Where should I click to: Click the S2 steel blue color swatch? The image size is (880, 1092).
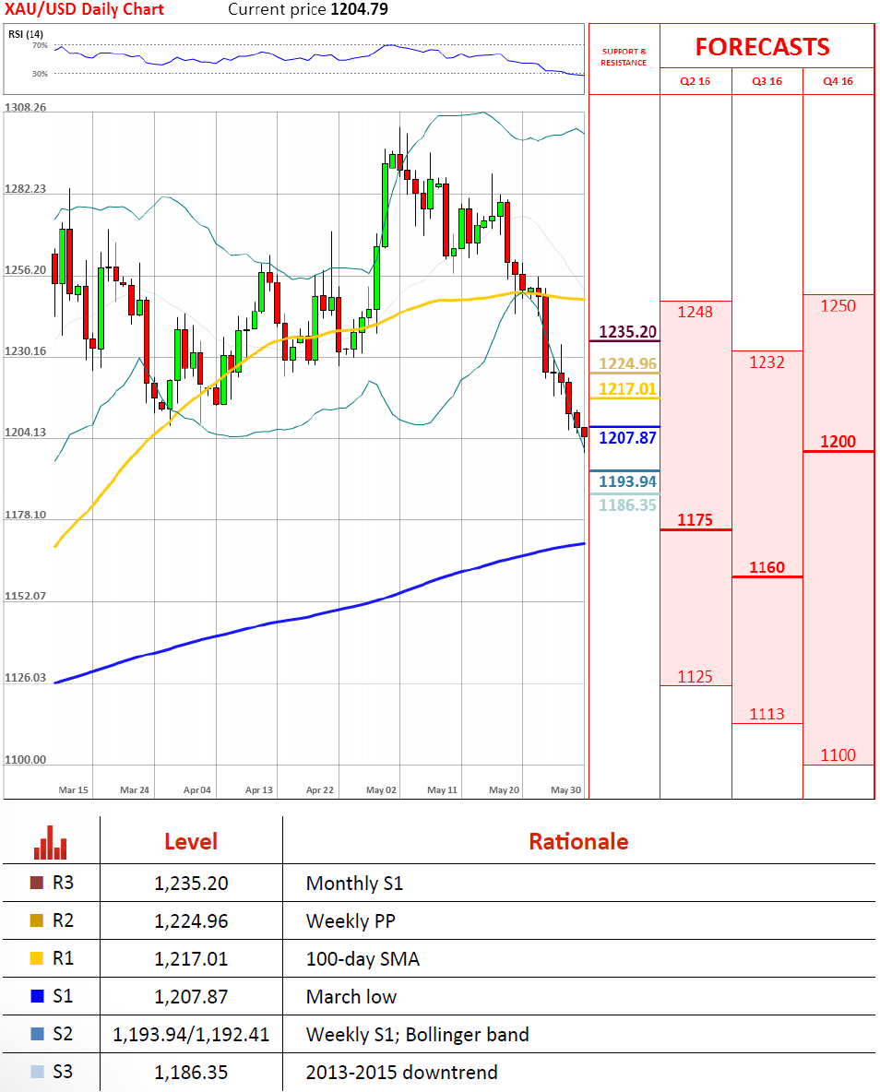[x=37, y=1034]
